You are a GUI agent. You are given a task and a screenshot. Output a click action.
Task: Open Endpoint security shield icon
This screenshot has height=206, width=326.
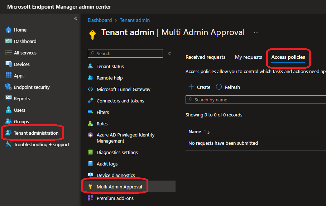(x=9, y=87)
